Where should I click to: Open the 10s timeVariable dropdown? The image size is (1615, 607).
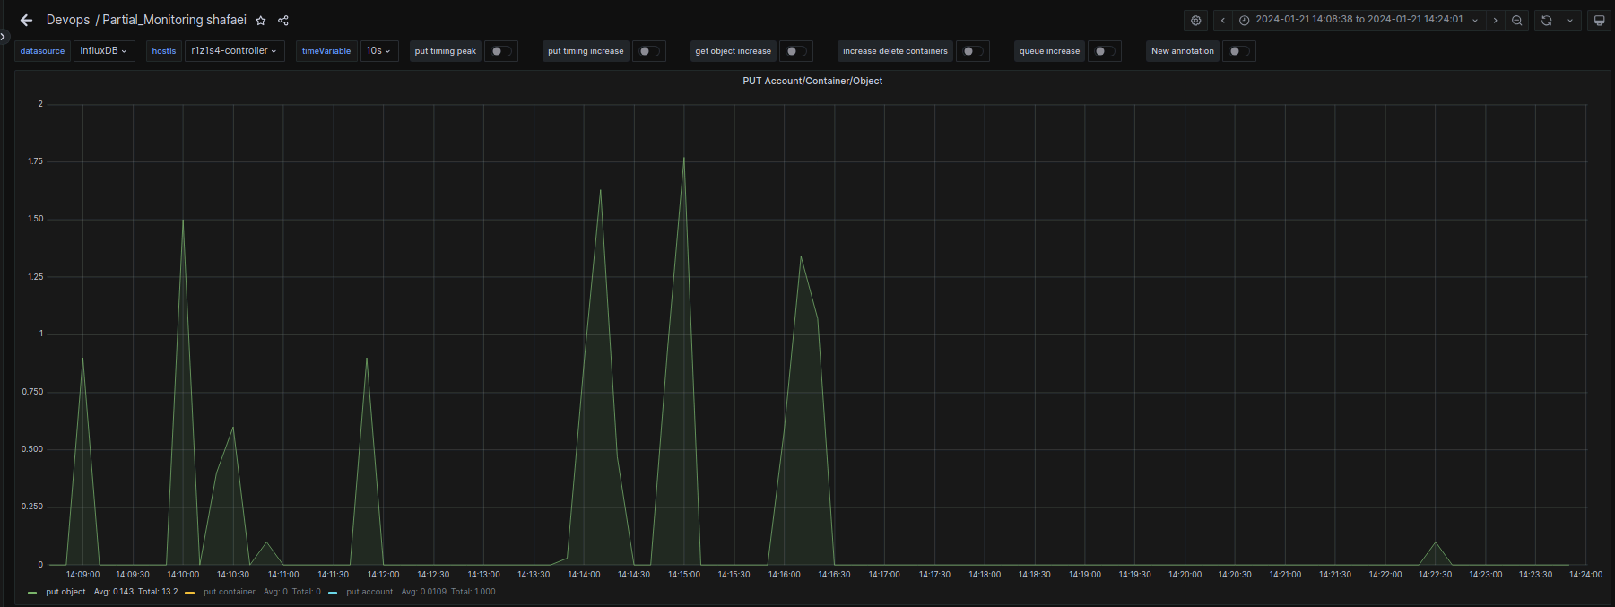point(378,51)
